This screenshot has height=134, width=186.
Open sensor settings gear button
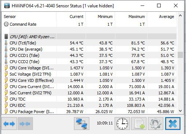[156, 124]
